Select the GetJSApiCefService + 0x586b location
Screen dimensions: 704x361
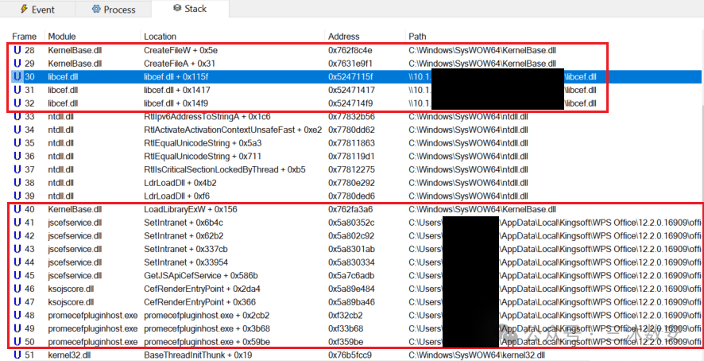tap(201, 276)
